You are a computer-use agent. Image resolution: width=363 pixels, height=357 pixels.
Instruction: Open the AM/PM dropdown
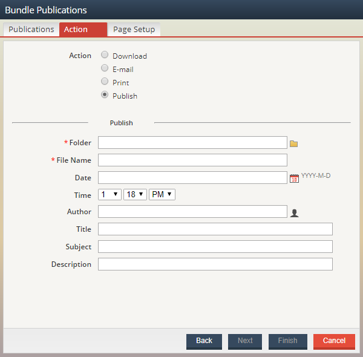[x=162, y=194]
